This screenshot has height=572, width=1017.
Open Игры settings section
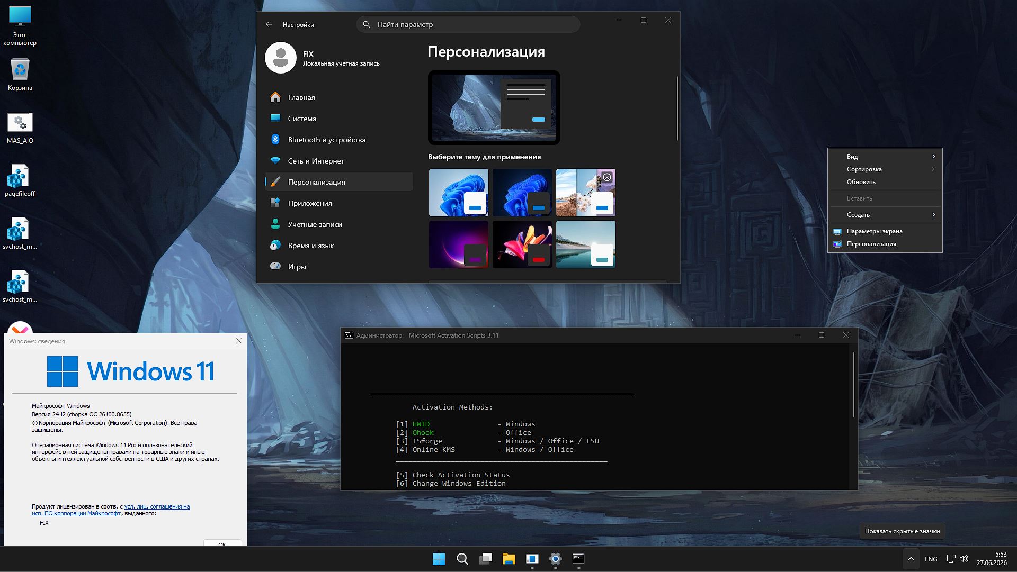tap(339, 267)
